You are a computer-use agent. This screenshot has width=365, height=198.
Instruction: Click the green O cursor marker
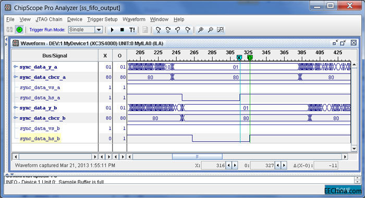point(250,57)
